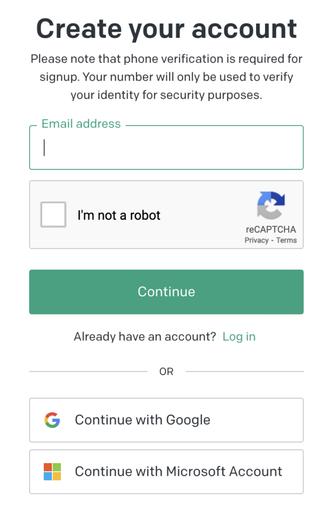Screen dimensions: 332x516
Task: Click the "Create your account" heading
Action: [x=166, y=29]
